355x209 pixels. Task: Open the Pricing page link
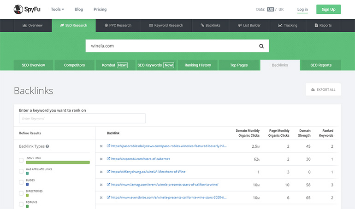point(100,9)
